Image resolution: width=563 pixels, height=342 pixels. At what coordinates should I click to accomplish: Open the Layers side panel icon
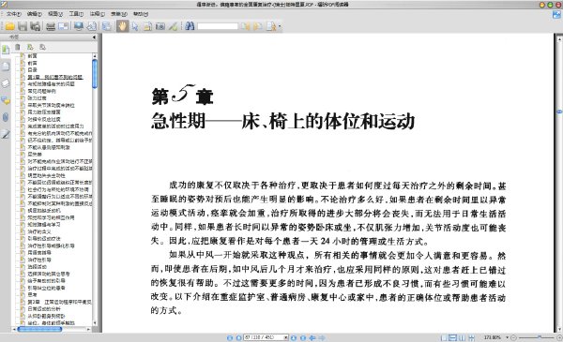click(x=6, y=83)
